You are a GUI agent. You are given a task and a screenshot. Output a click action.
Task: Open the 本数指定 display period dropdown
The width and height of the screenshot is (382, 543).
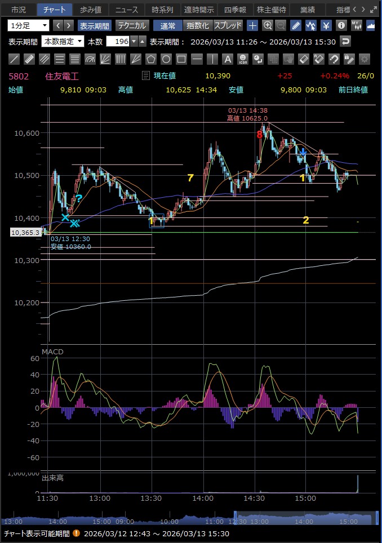pyautogui.click(x=63, y=41)
